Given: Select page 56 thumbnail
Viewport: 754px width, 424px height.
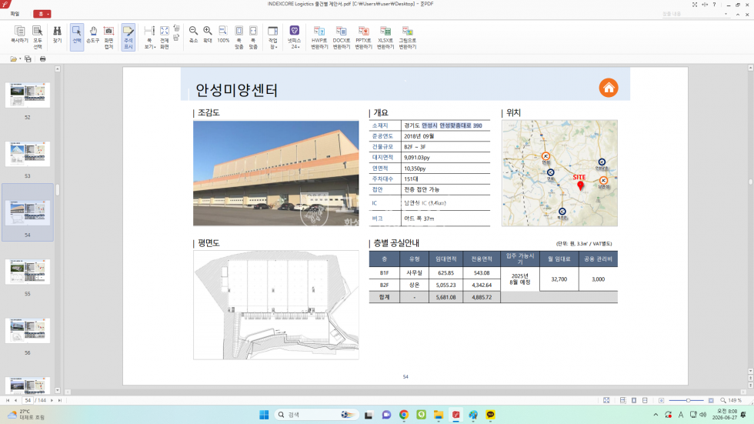Looking at the screenshot, I should coord(28,330).
